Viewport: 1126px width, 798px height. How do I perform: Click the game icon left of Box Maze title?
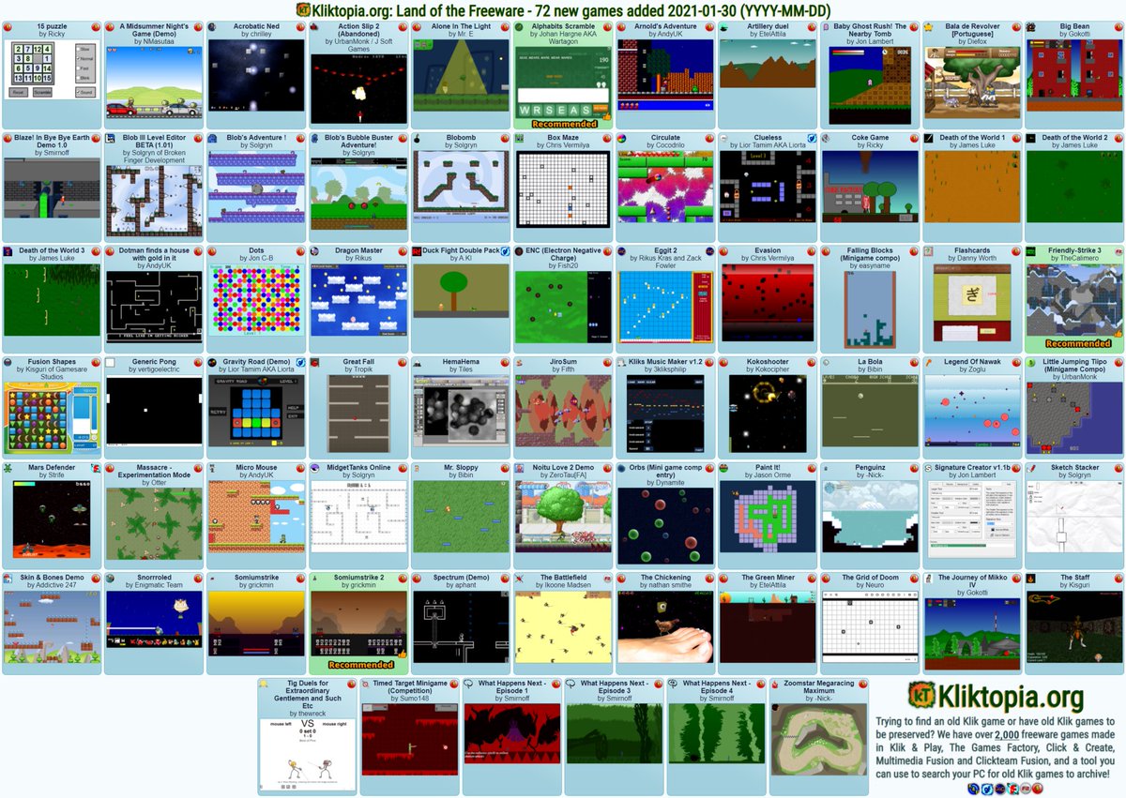click(x=520, y=138)
